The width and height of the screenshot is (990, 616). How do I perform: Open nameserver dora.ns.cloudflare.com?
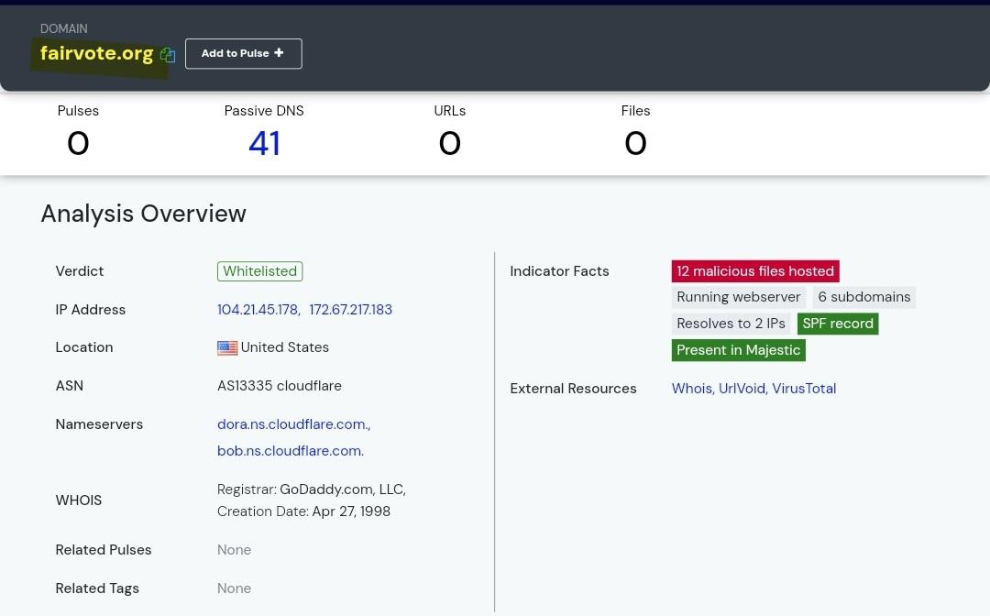coord(292,424)
